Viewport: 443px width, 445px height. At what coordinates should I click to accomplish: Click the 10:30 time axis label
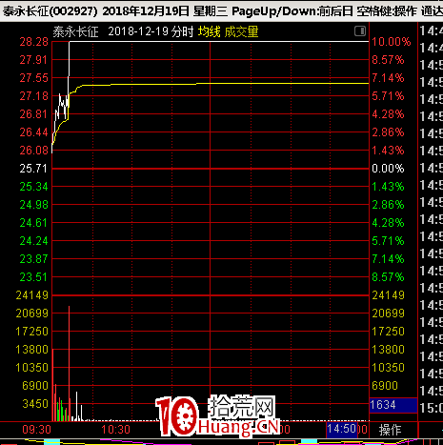tap(115, 430)
